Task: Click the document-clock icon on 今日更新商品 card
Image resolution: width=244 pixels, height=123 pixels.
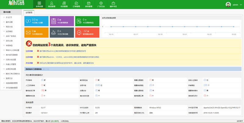Action: 79,21
